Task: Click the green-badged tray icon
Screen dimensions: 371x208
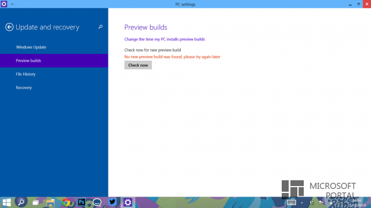Action: coord(312,203)
